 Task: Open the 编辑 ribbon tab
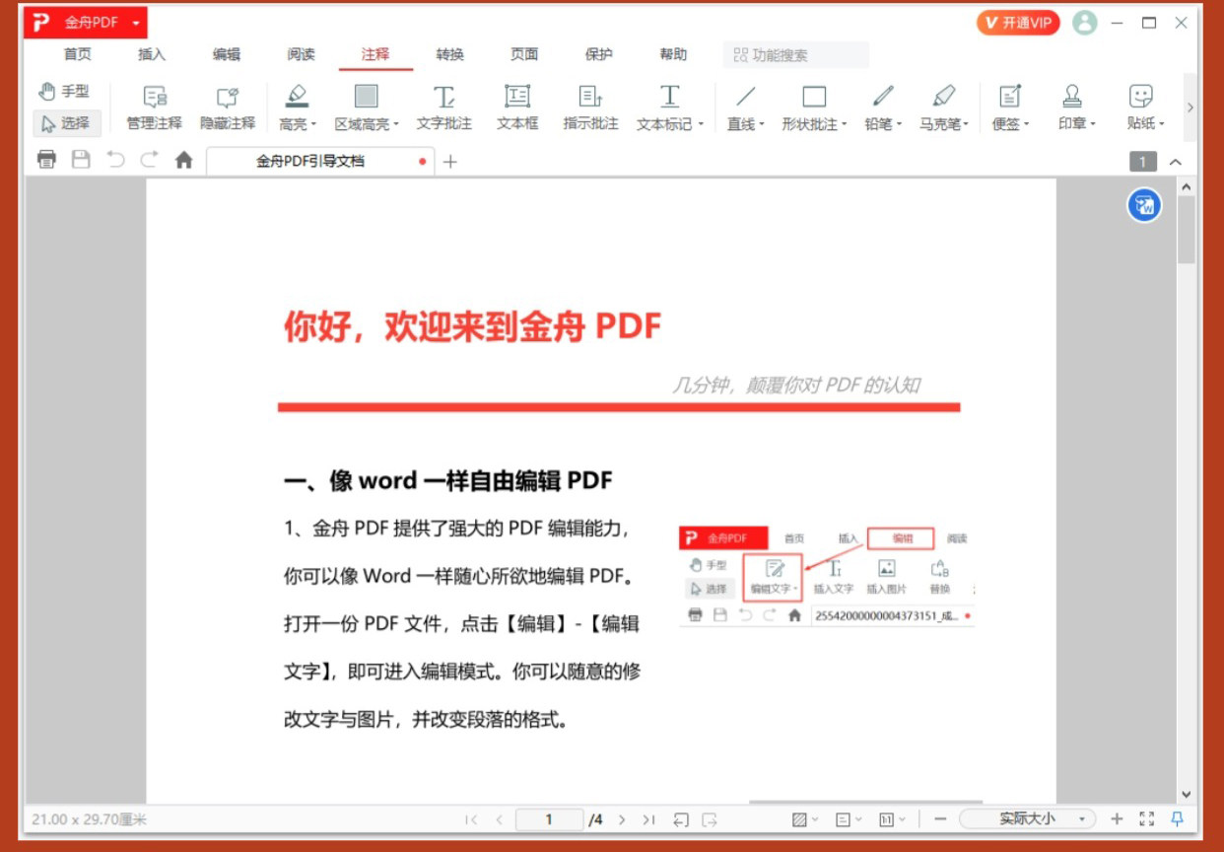tap(227, 54)
